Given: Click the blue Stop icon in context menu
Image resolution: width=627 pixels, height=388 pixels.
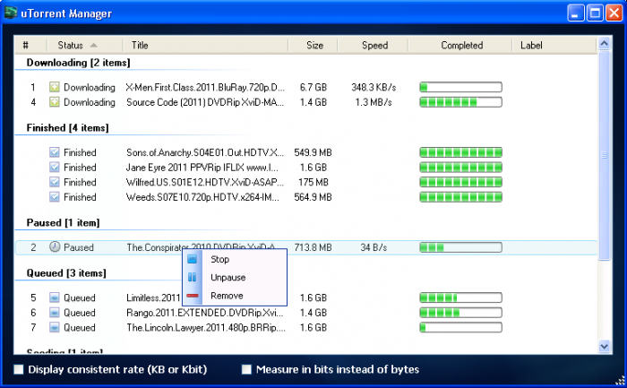Looking at the screenshot, I should click(192, 259).
